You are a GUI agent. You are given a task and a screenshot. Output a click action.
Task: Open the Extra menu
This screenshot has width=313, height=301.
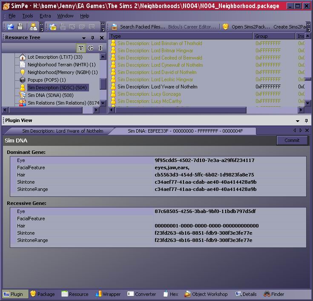tap(45, 16)
